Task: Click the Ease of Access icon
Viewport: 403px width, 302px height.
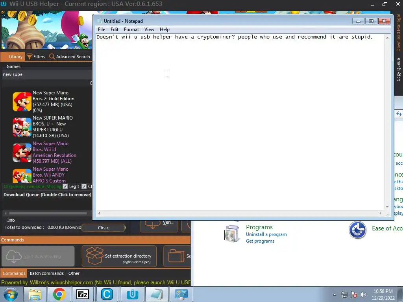Action: pos(357,230)
